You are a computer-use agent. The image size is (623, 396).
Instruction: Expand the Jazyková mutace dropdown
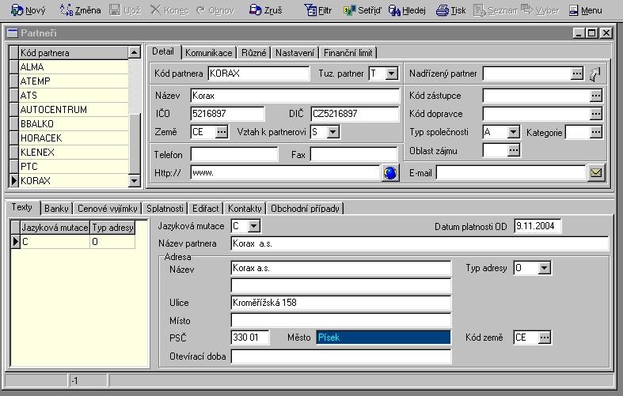254,226
